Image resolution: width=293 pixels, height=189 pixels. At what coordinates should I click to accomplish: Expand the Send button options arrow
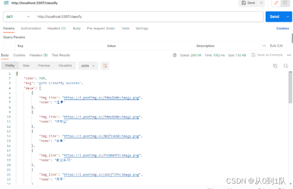click(x=288, y=17)
